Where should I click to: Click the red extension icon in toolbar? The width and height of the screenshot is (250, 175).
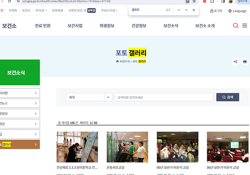pyautogui.click(x=204, y=1)
